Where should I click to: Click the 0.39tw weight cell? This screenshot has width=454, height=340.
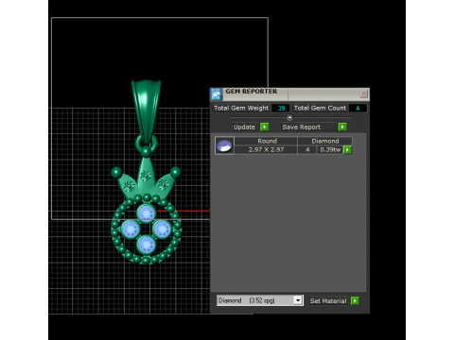pyautogui.click(x=330, y=149)
